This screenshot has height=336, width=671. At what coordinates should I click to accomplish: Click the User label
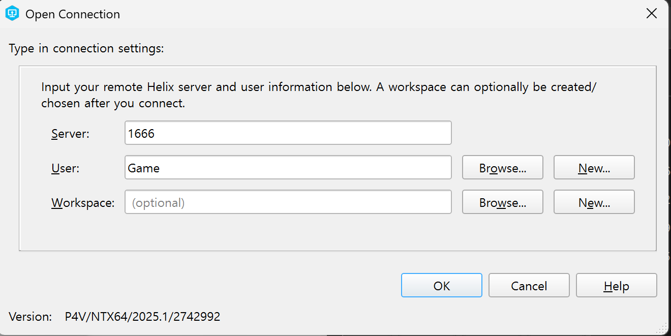tap(66, 168)
